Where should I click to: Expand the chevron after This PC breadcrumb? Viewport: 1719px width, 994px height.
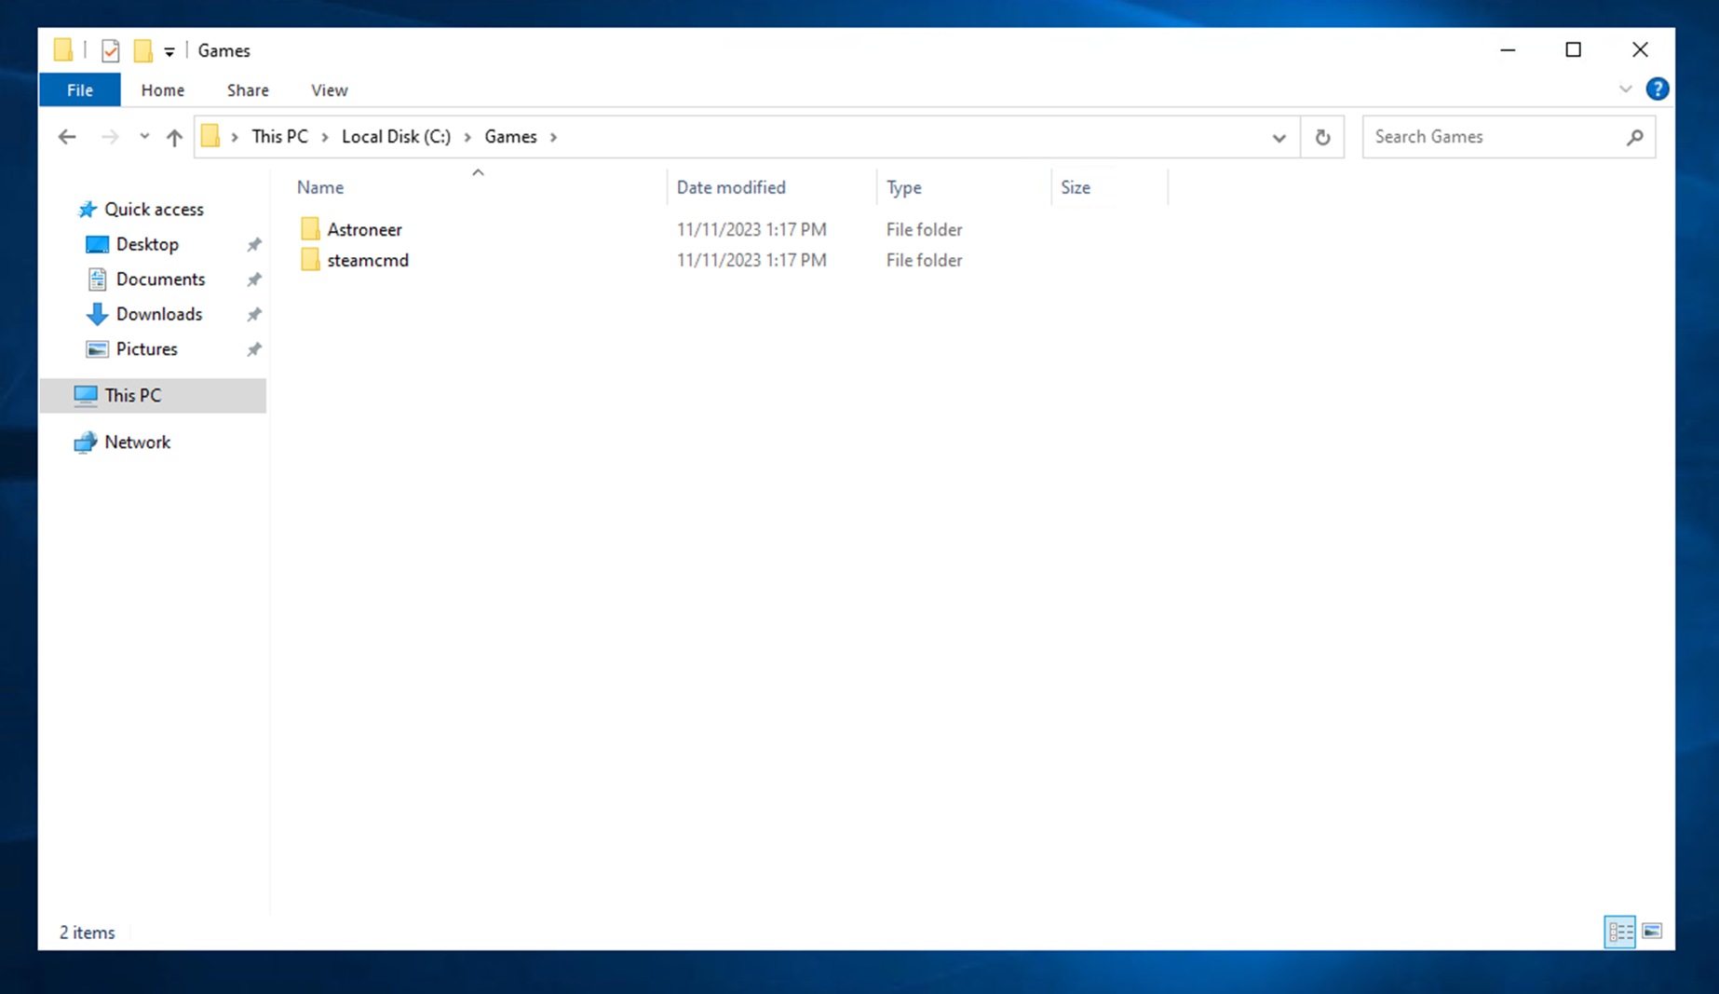pyautogui.click(x=325, y=137)
